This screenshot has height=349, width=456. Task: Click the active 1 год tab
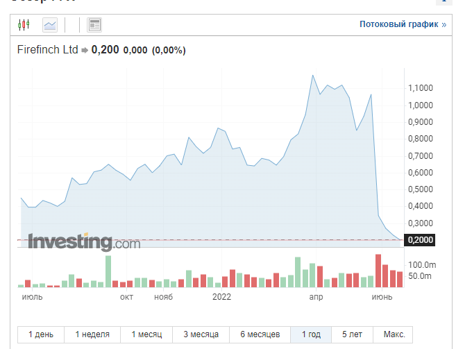311,334
